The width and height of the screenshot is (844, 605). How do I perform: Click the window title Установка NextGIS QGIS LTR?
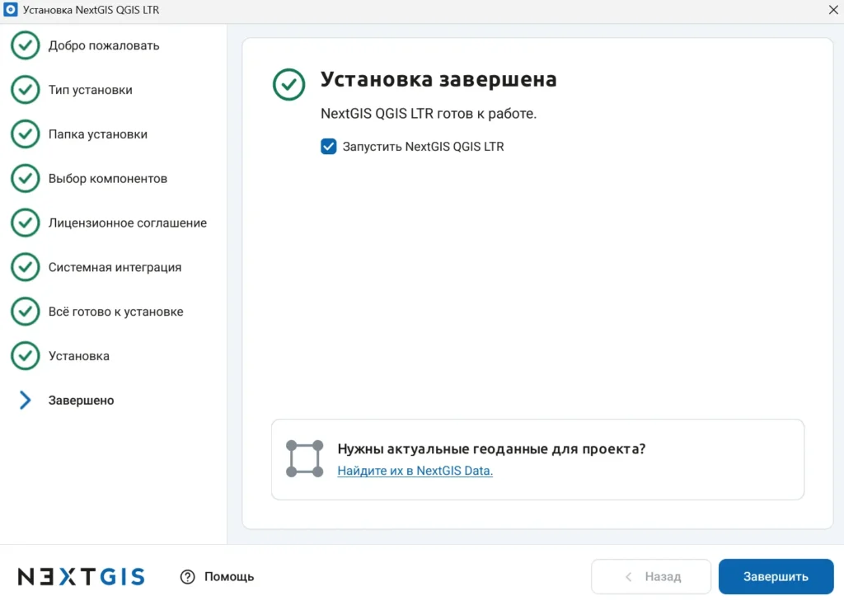(x=91, y=10)
